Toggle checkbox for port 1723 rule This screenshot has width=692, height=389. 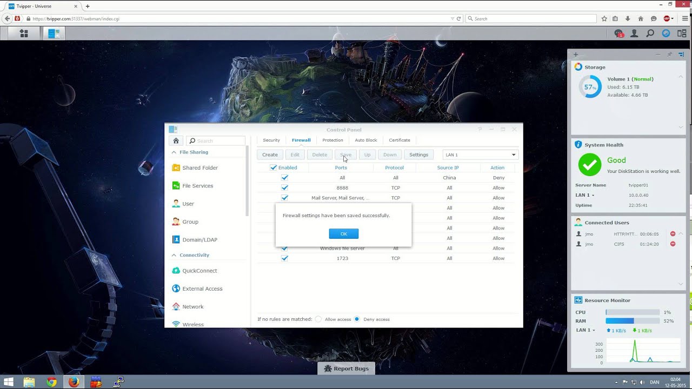coord(285,258)
